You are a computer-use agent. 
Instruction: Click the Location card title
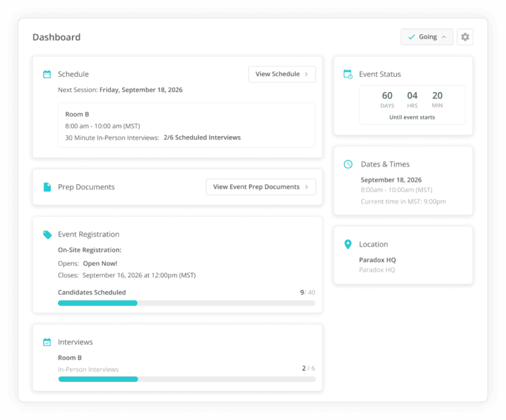[374, 244]
